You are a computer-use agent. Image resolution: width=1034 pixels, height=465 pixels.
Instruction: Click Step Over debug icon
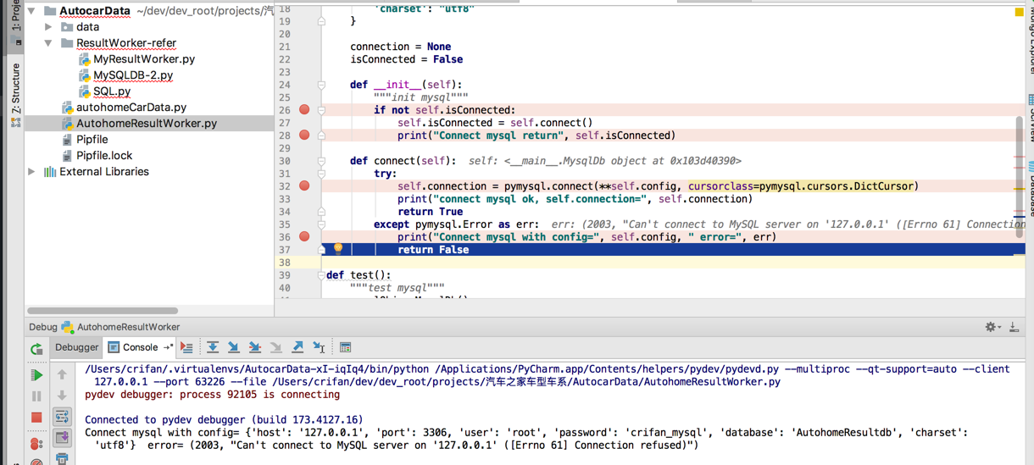click(x=213, y=347)
